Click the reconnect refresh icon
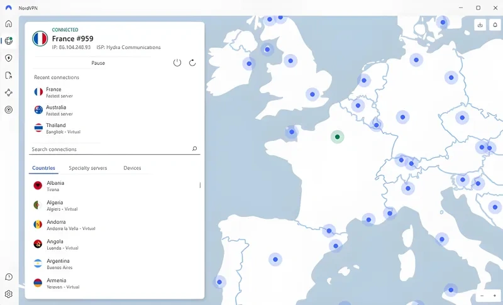This screenshot has width=503, height=305. (x=192, y=63)
